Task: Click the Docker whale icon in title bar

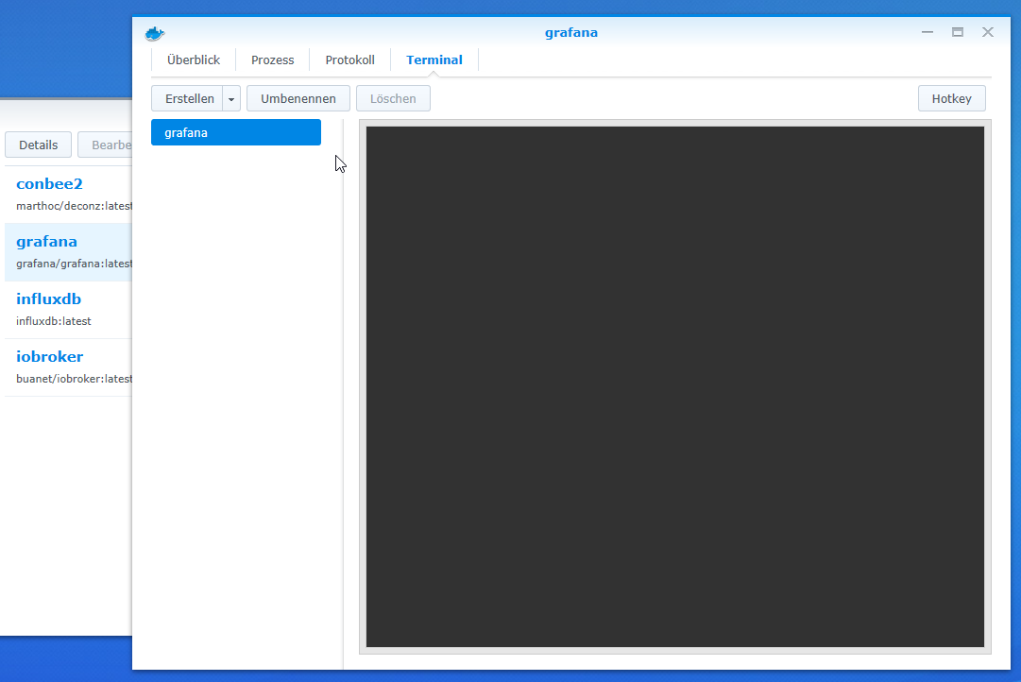Action: 155,33
